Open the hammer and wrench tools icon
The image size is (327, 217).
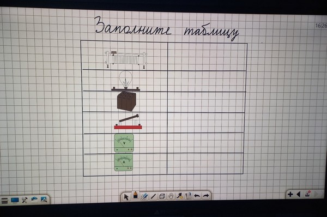(x=25, y=200)
